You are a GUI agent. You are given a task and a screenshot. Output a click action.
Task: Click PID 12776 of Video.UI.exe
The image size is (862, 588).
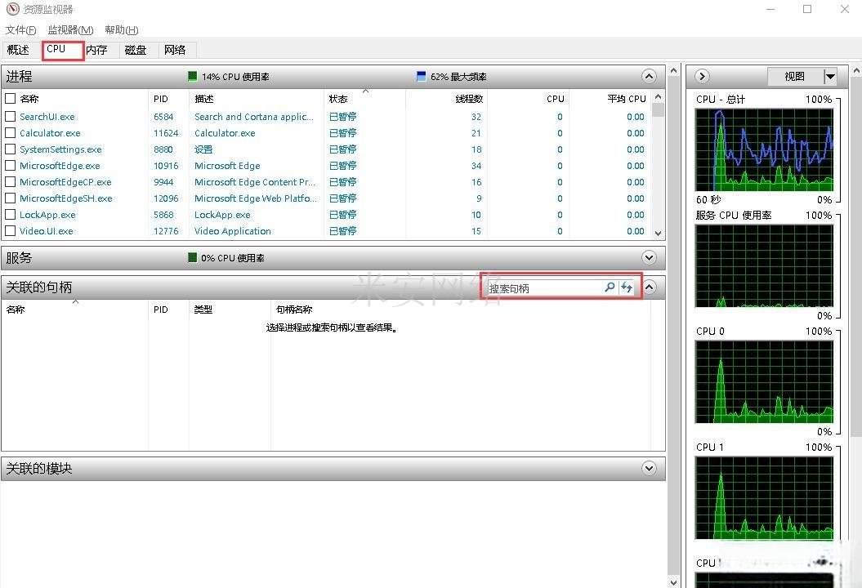[x=166, y=231]
